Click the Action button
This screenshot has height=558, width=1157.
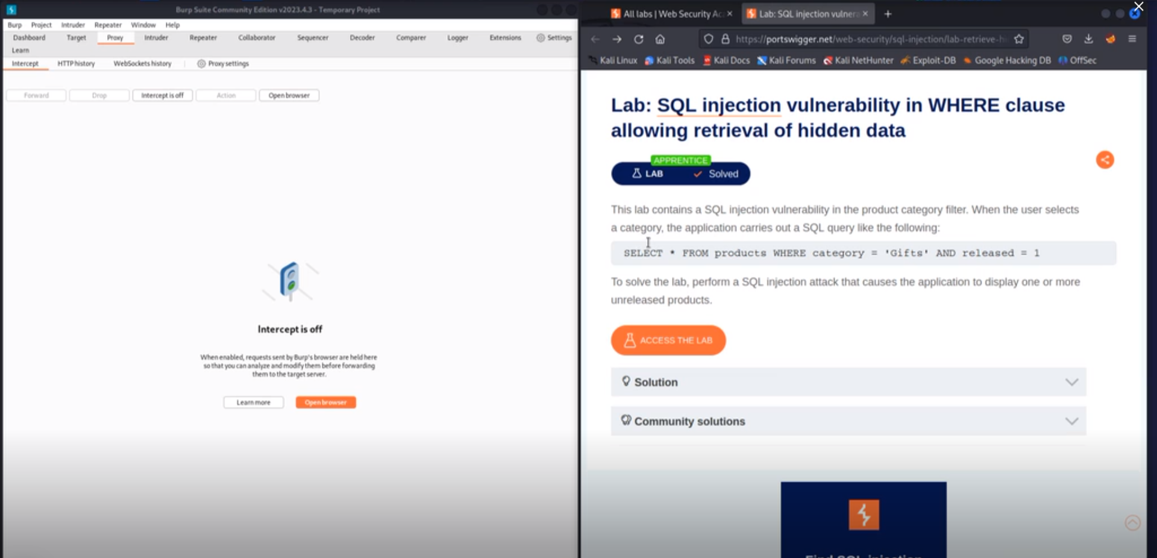(x=226, y=95)
